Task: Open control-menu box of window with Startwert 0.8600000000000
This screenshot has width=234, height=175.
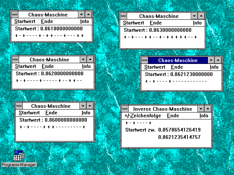Action: (19, 106)
